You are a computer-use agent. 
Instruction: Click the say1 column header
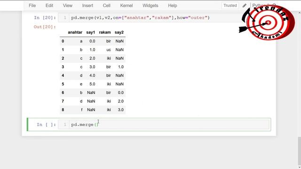coord(91,32)
